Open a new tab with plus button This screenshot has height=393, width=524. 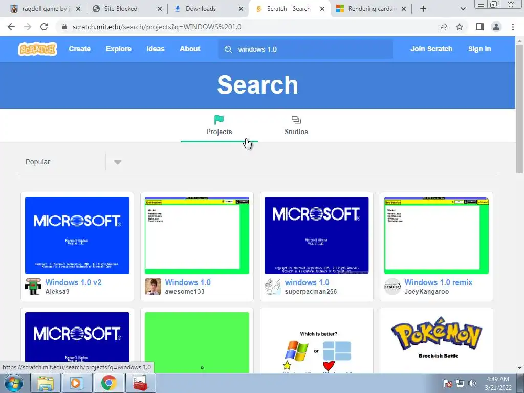coord(423,9)
